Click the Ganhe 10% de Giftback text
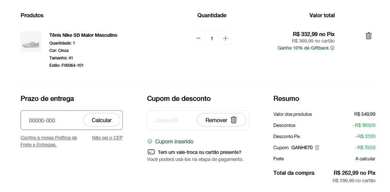Viewport: 390px width, 192px height. coord(303,48)
